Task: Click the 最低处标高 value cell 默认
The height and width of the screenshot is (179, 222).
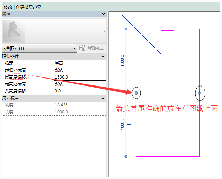Action: point(80,70)
